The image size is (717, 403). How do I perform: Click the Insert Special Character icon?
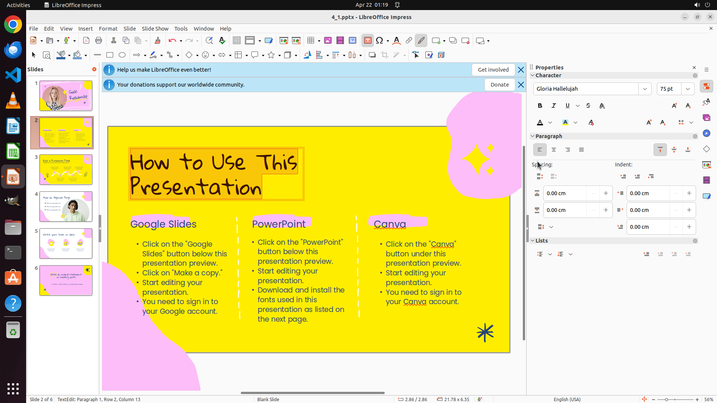380,41
